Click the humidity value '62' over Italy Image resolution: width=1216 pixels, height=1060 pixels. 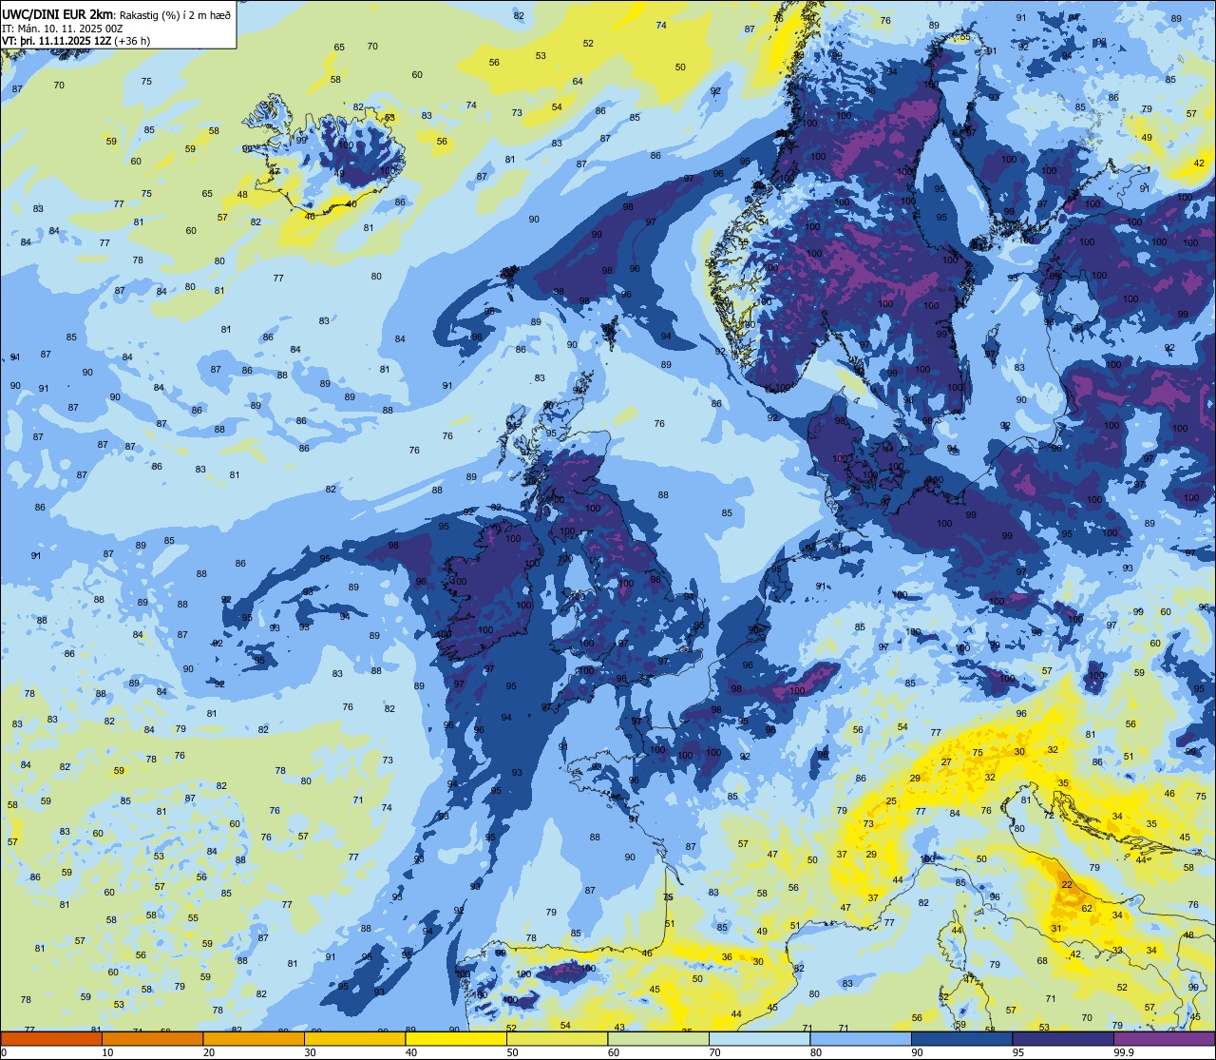tap(1087, 909)
